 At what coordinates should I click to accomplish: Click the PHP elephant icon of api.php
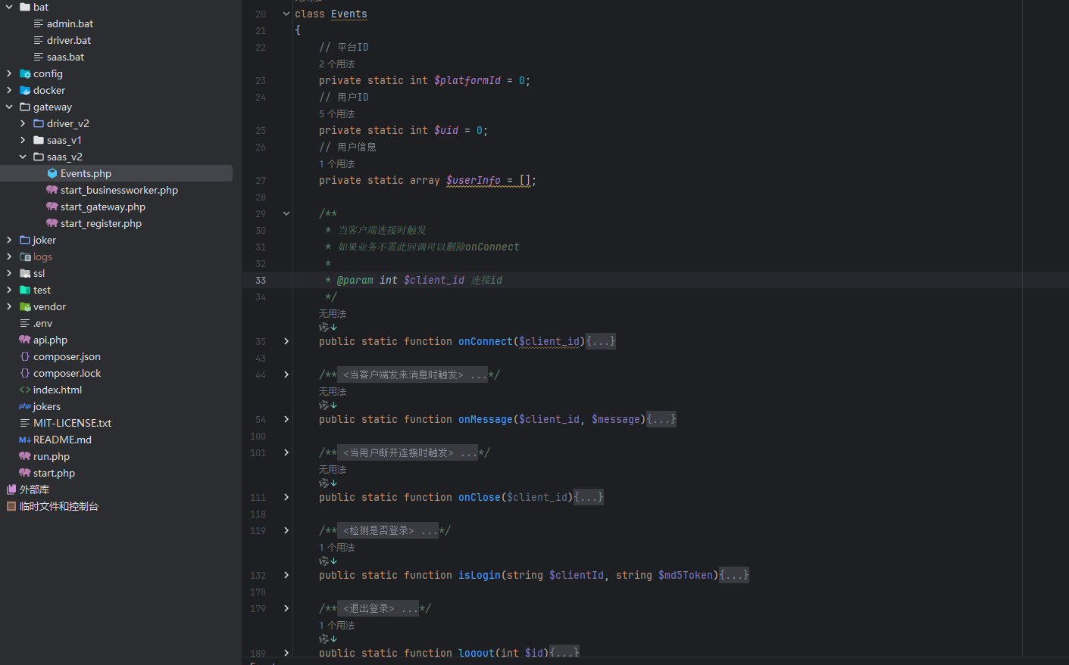click(25, 340)
